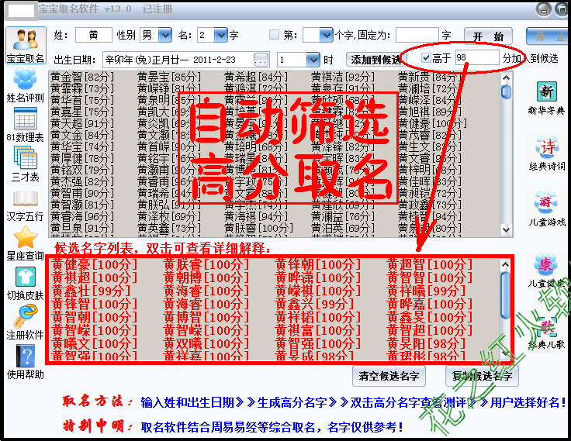Select candidate 黄鑫兴[99分]
Screen dimensions: 571x441
315,304
